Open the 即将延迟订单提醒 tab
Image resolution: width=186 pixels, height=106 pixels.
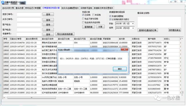point(33,8)
